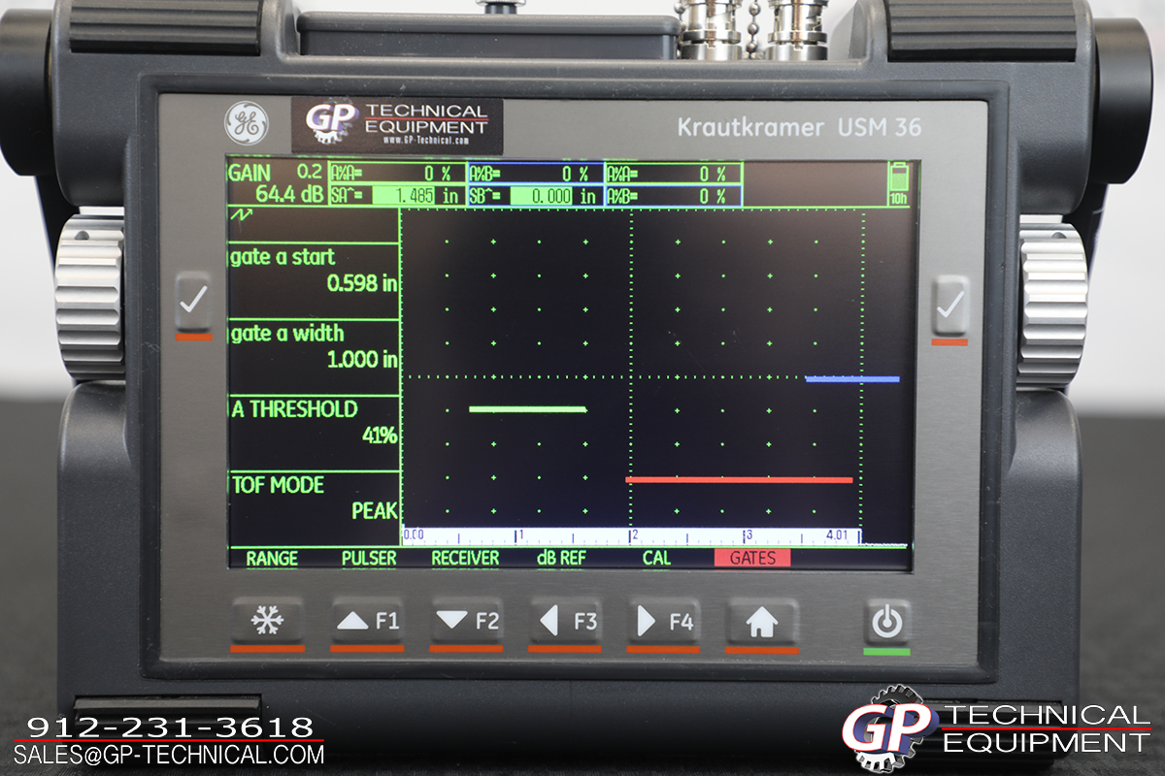Click the 0.2 gain step value
Image resolution: width=1165 pixels, height=776 pixels.
309,173
